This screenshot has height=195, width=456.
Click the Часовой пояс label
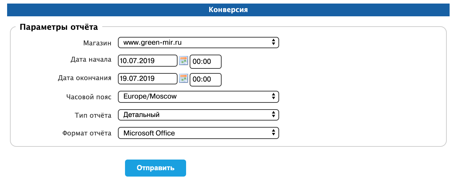pos(89,97)
